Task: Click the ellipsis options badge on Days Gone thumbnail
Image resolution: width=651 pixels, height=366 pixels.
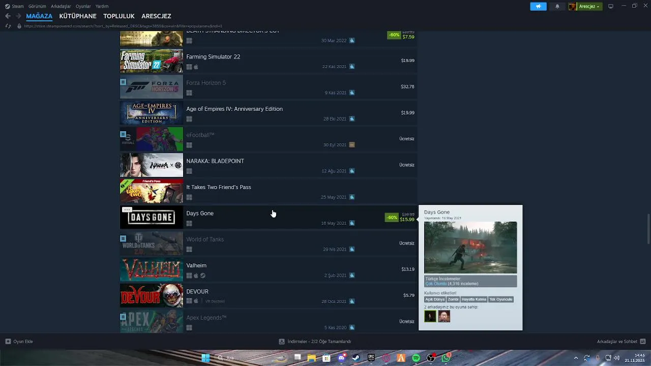Action: [x=127, y=209]
